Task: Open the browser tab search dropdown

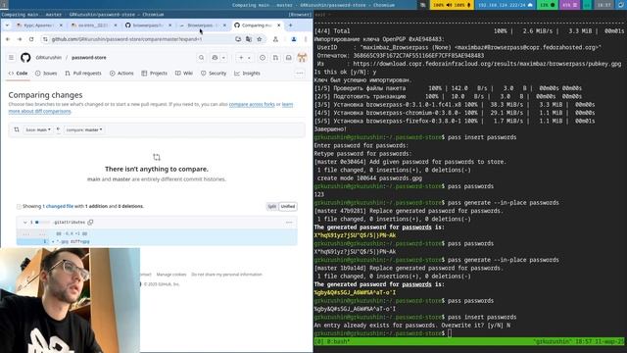Action: [x=7, y=25]
